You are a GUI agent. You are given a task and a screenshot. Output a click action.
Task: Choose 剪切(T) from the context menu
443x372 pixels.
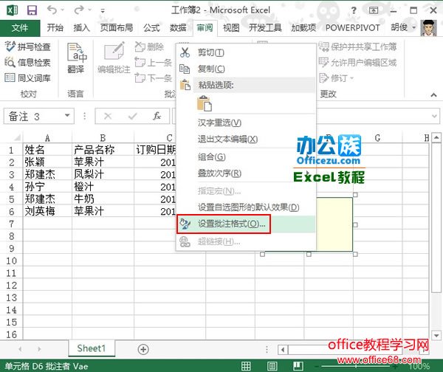click(246, 52)
